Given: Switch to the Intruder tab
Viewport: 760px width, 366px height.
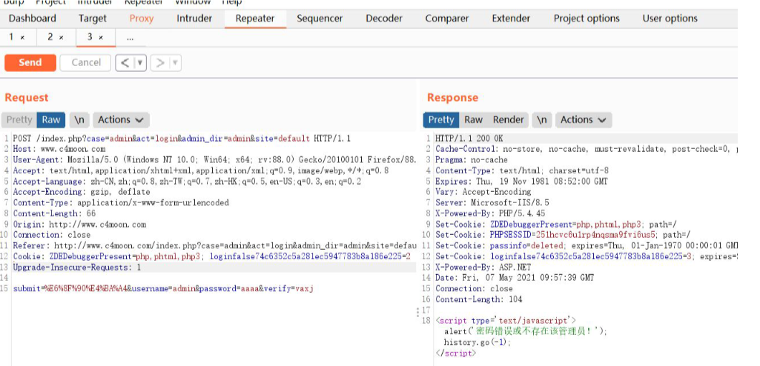Looking at the screenshot, I should tap(194, 19).
